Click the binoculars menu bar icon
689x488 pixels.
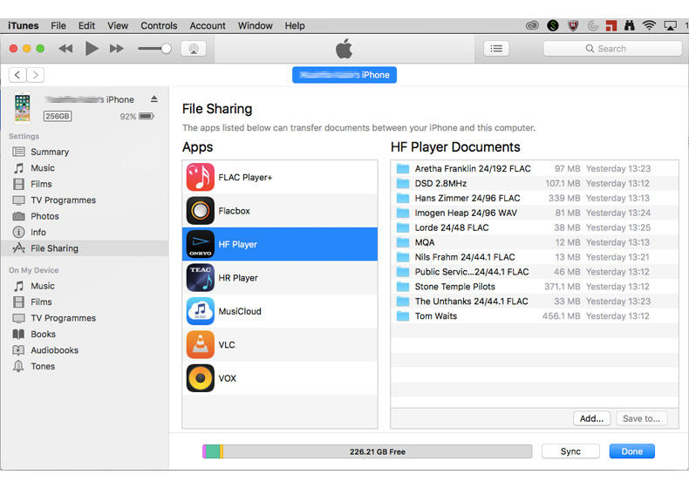629,25
